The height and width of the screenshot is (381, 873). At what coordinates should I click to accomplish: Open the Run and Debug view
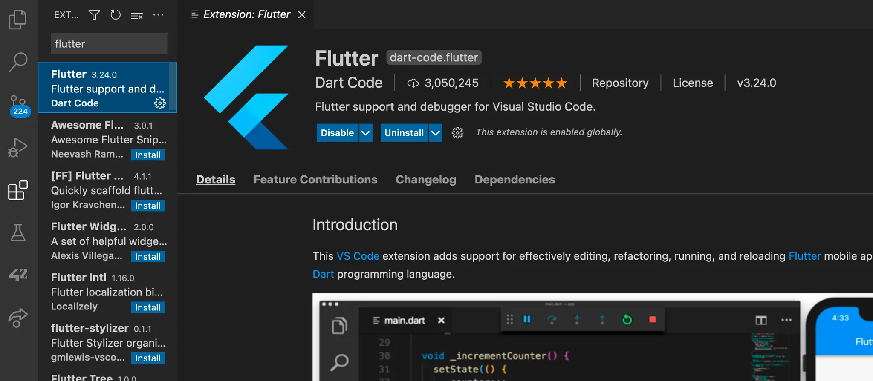coord(18,147)
